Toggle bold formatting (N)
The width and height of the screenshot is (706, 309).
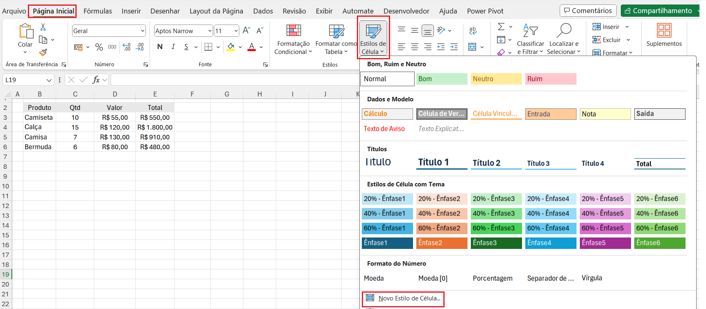[x=160, y=47]
